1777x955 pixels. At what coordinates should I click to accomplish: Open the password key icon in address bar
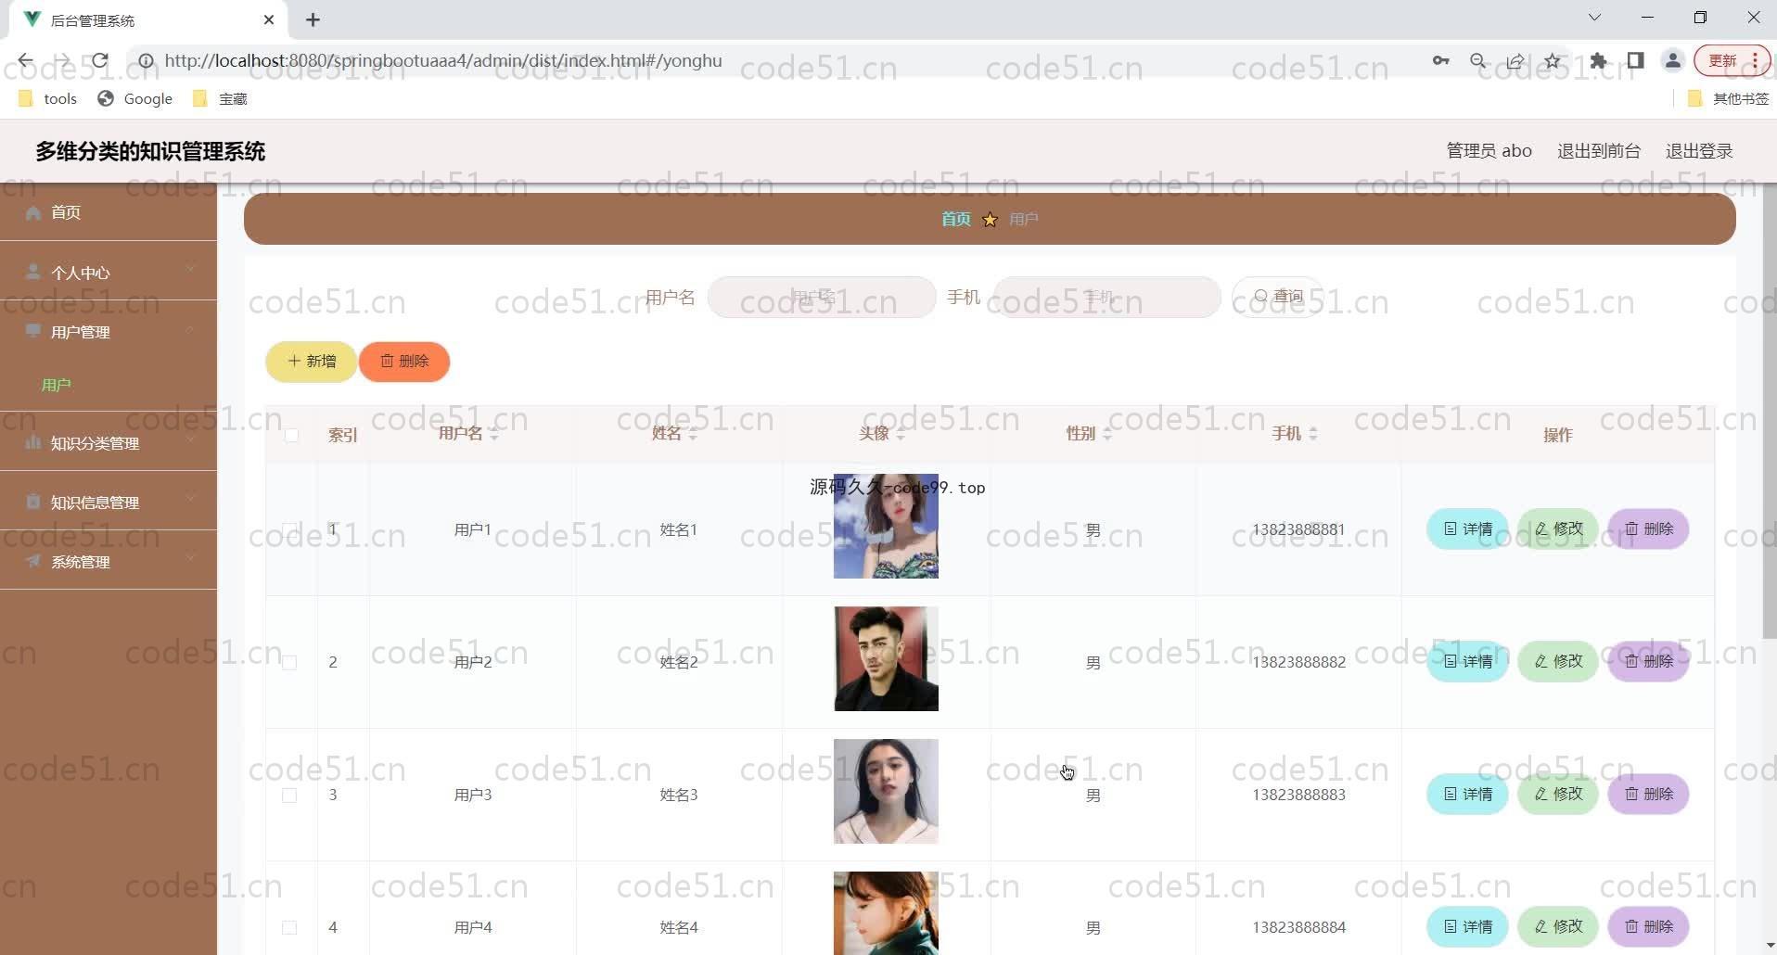[x=1440, y=61]
